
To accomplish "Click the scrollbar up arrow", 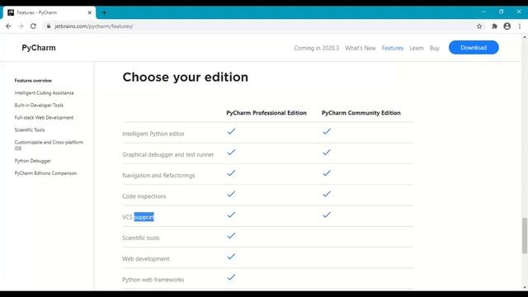I will pyautogui.click(x=525, y=36).
